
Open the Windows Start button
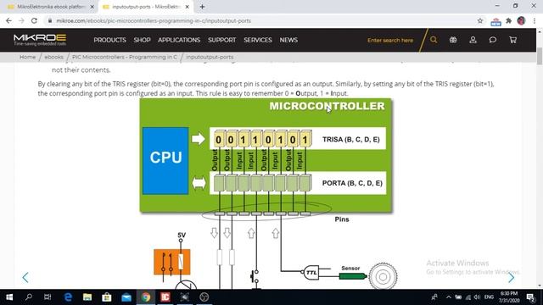point(9,297)
